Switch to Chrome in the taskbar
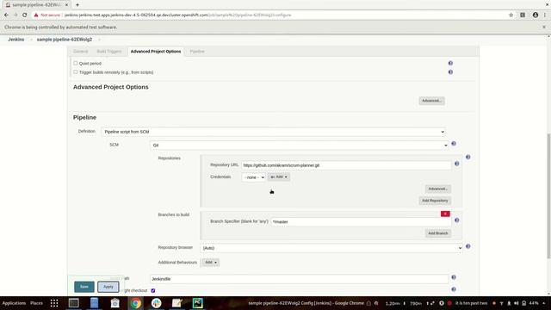The height and width of the screenshot is (310, 551). [x=136, y=303]
